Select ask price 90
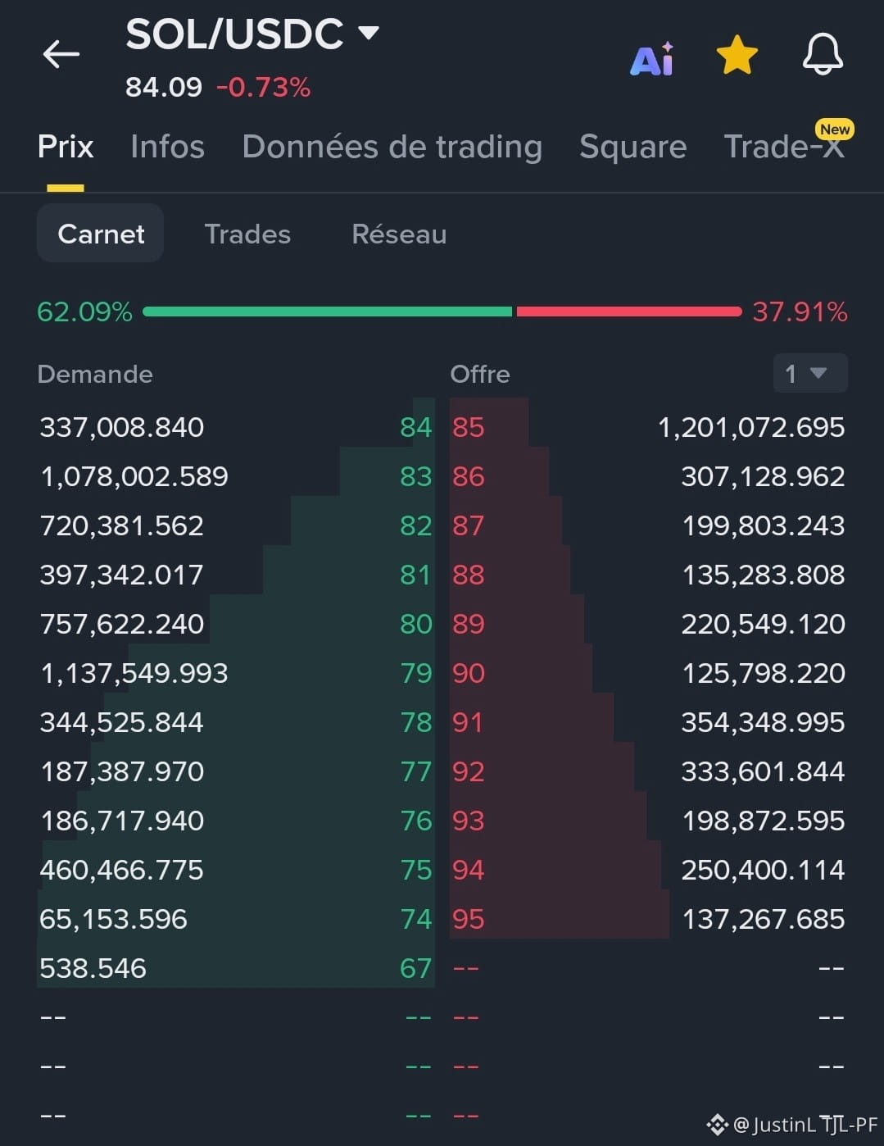Screen dimensions: 884x1146 click(469, 673)
